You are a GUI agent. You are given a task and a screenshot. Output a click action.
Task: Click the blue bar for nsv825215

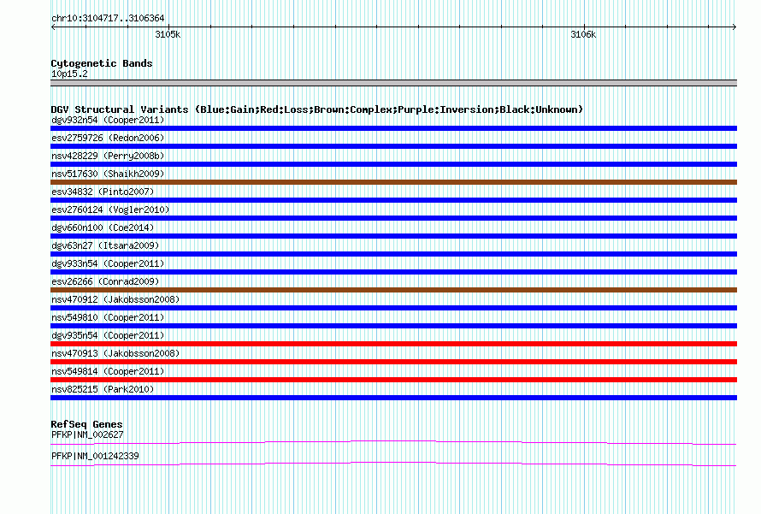pos(393,398)
